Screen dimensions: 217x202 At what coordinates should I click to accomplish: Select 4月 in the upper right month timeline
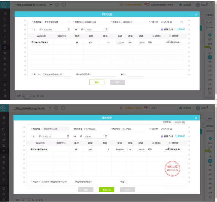[x=210, y=62]
